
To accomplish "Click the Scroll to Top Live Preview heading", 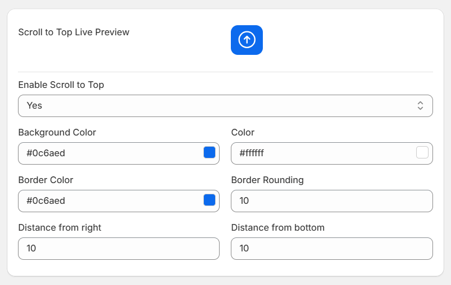I will click(x=74, y=32).
